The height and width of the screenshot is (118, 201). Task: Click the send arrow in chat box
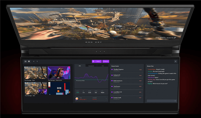175,101
